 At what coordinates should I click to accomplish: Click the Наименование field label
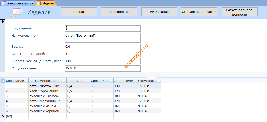tap(24, 35)
